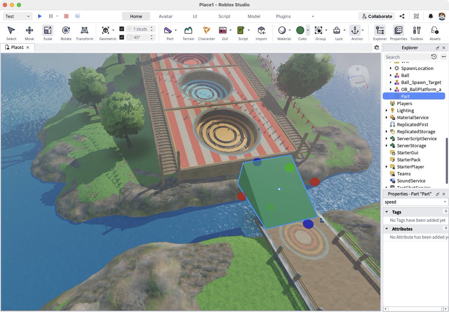Screen dimensions: 449x323
Task: Click the Character tool icon
Action: click(206, 30)
